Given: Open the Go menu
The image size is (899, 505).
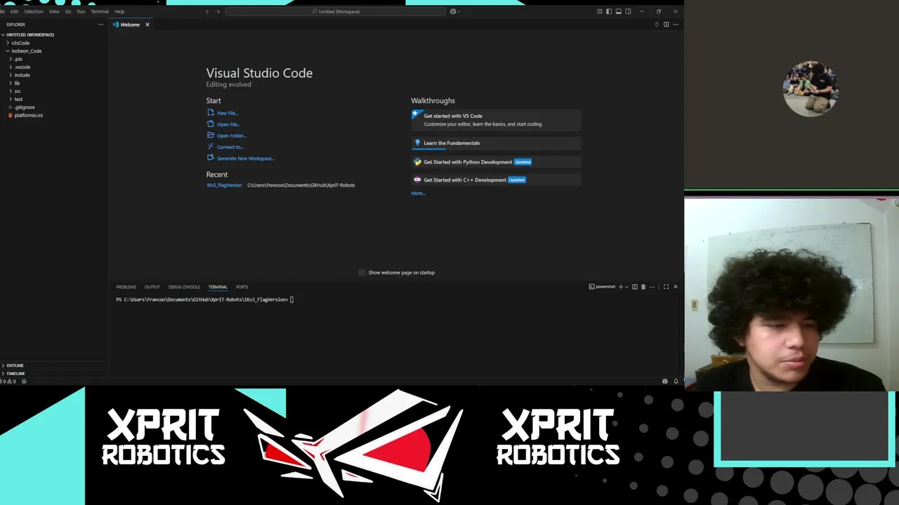Looking at the screenshot, I should pyautogui.click(x=68, y=11).
